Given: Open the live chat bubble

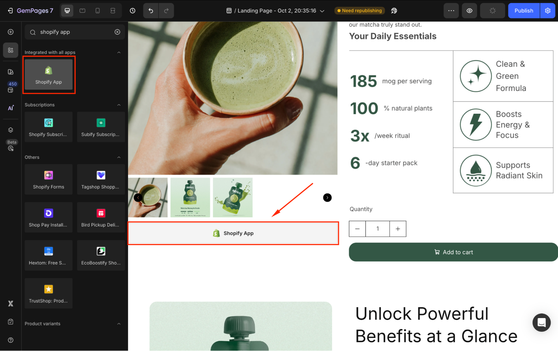Looking at the screenshot, I should tap(541, 322).
